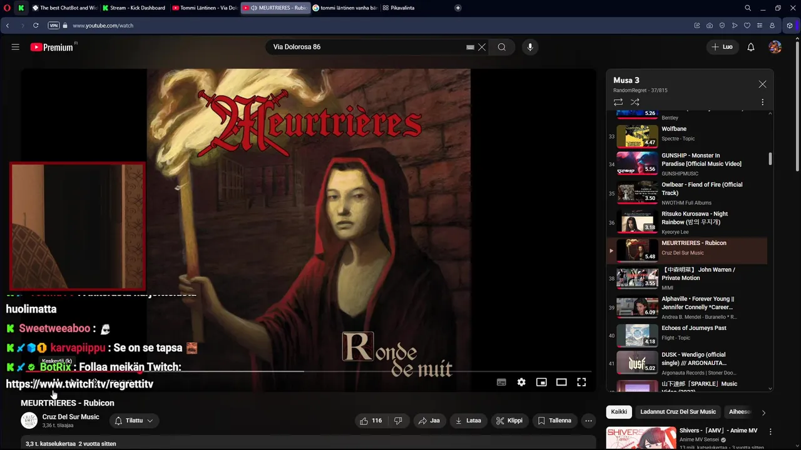Open the account avatar menu
Viewport: 801px width, 450px height.
tap(775, 47)
